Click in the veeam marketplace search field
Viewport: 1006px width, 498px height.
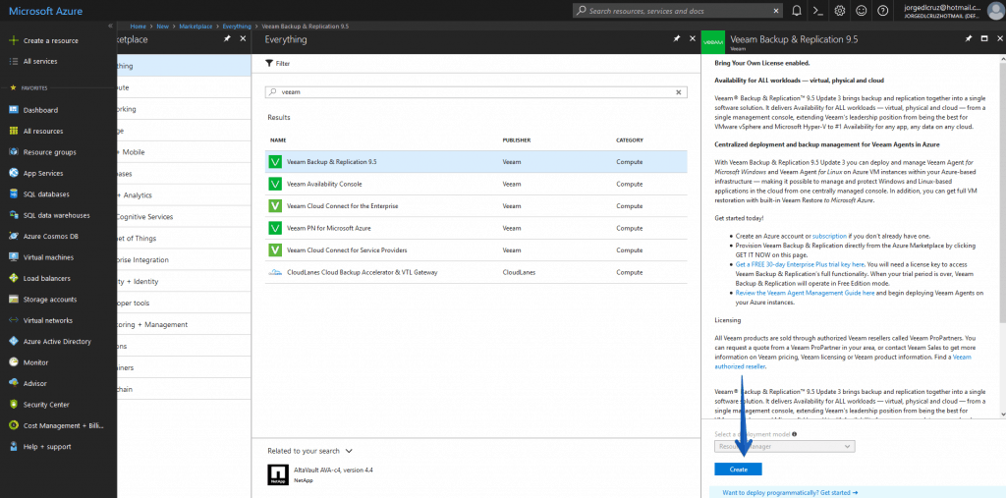tap(475, 92)
